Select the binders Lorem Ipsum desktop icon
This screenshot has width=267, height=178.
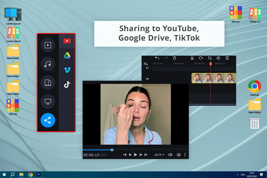13,35
